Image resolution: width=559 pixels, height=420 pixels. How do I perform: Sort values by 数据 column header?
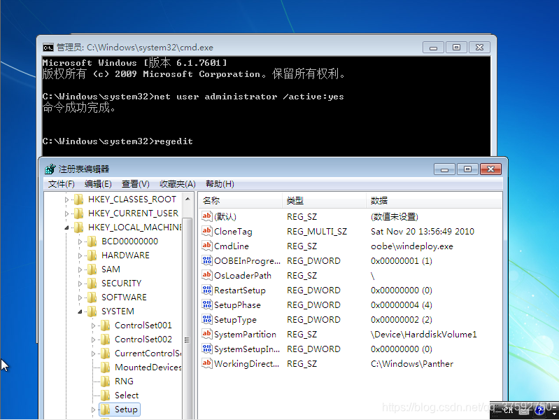coord(434,200)
